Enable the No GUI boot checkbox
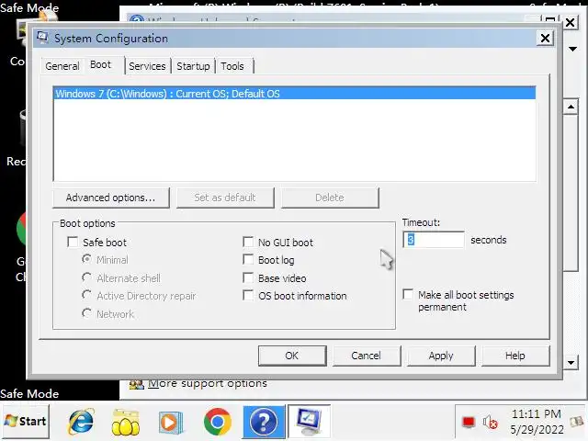This screenshot has height=441, width=588. tap(248, 242)
